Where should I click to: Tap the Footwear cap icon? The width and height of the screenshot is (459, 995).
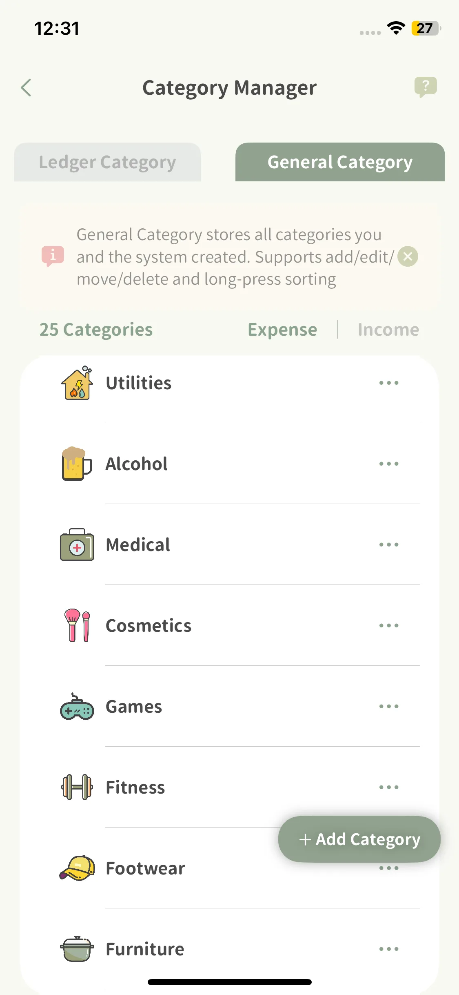point(77,868)
